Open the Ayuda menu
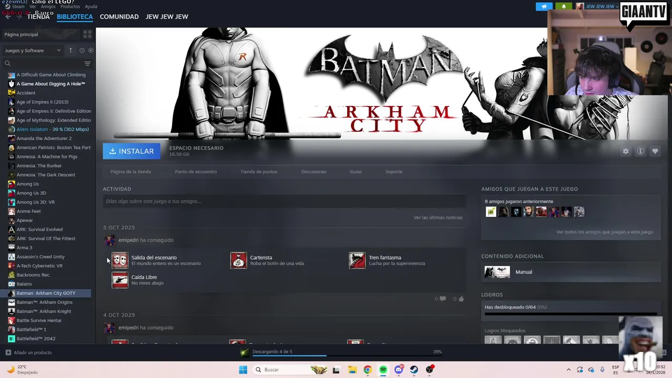Screen dimensions: 672x378 click(x=91, y=6)
